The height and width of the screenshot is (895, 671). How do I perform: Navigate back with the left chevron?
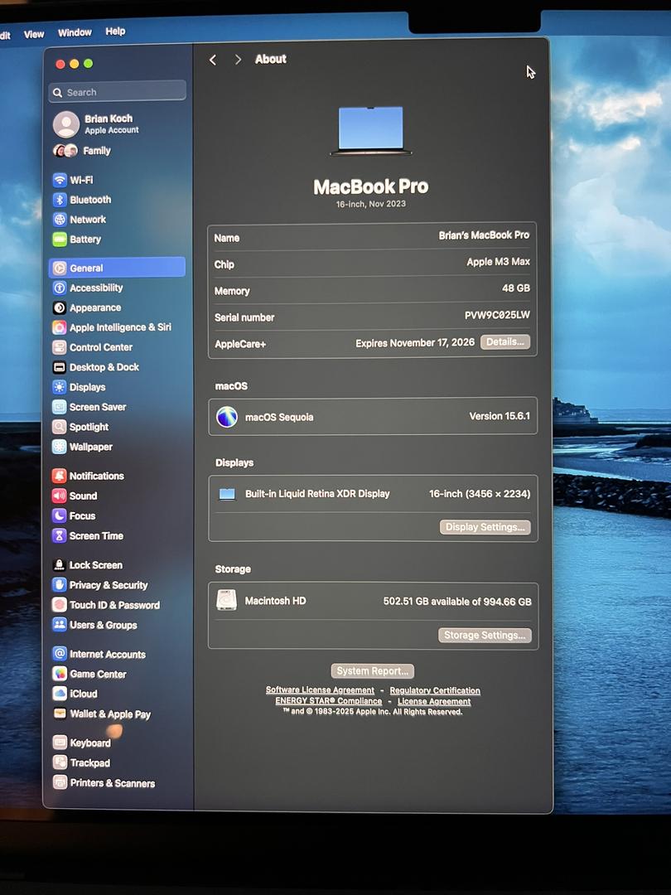click(213, 60)
